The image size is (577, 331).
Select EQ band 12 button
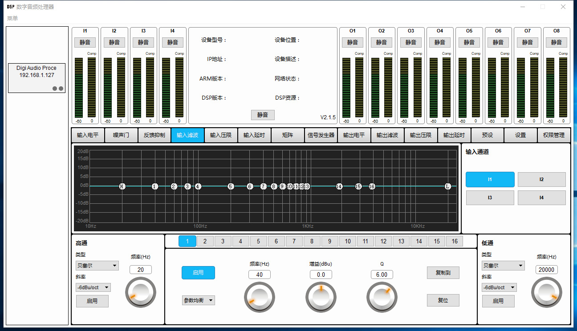click(383, 241)
